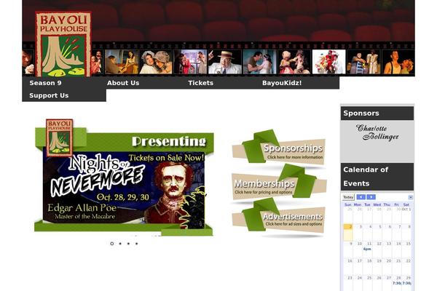The height and width of the screenshot is (291, 437).
Task: Click Tickets on Sale Now text on slide
Action: (x=166, y=158)
